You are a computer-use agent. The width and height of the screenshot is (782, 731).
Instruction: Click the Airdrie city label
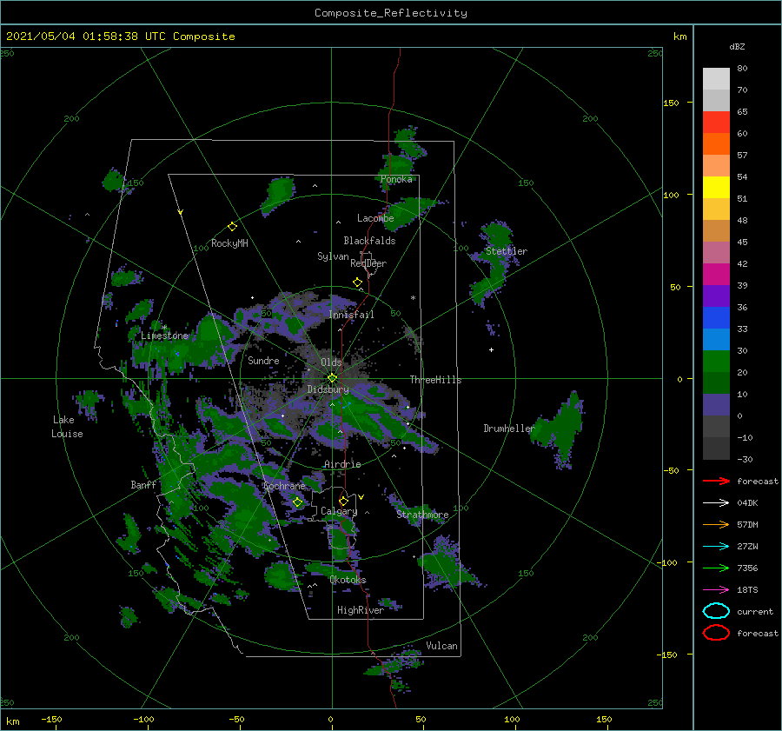[342, 464]
